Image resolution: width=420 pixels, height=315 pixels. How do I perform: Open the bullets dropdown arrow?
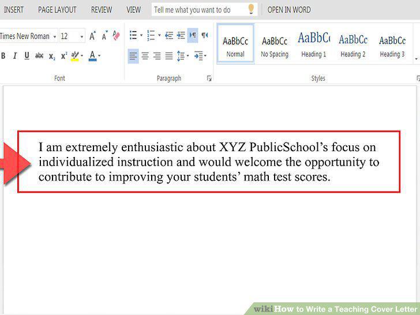(x=141, y=35)
